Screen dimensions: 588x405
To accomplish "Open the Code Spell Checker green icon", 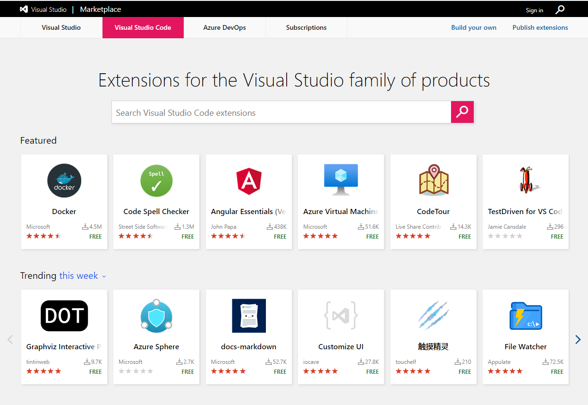I will coord(156,181).
